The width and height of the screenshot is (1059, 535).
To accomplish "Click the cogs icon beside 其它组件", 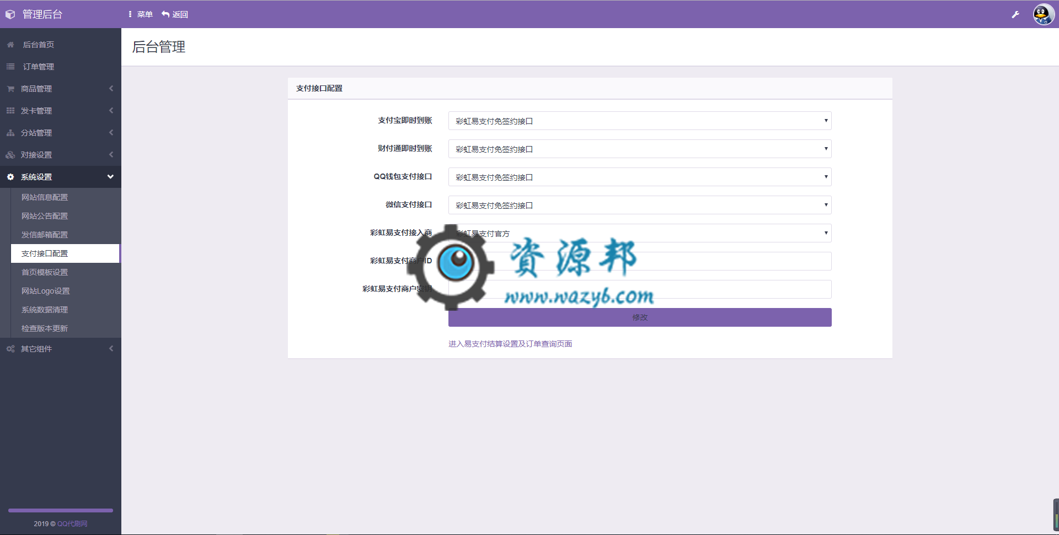I will pos(10,349).
